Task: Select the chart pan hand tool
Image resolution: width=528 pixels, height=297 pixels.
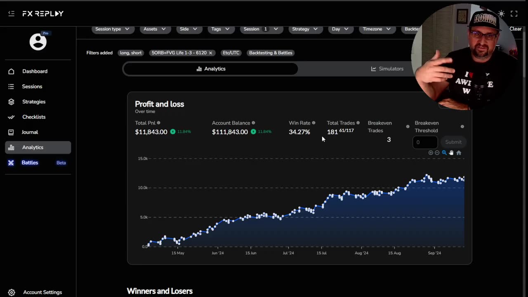Action: tap(451, 153)
